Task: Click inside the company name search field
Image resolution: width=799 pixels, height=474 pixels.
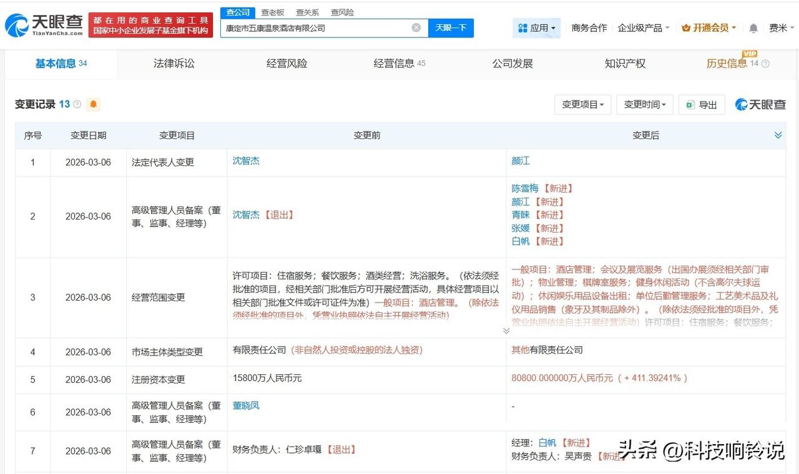Action: pos(312,27)
